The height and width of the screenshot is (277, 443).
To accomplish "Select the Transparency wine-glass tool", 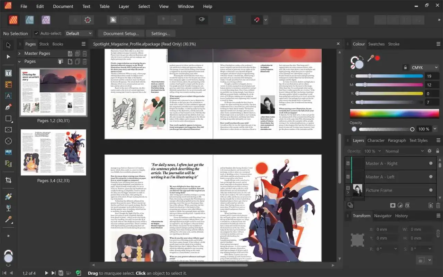I will (x=8, y=208).
